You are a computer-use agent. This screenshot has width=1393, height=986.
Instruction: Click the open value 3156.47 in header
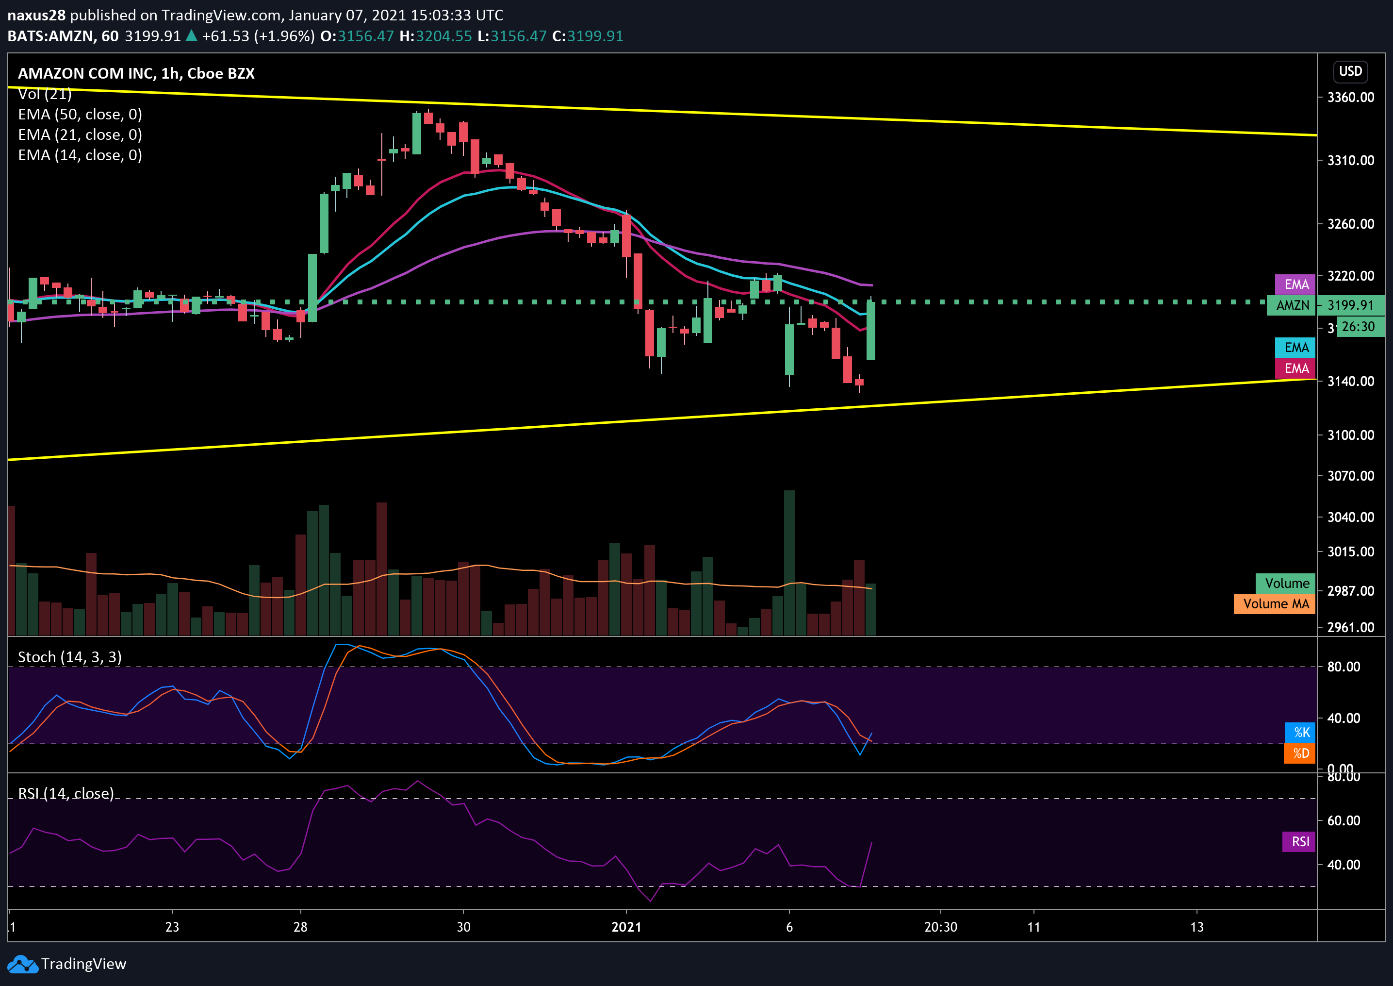pyautogui.click(x=366, y=36)
